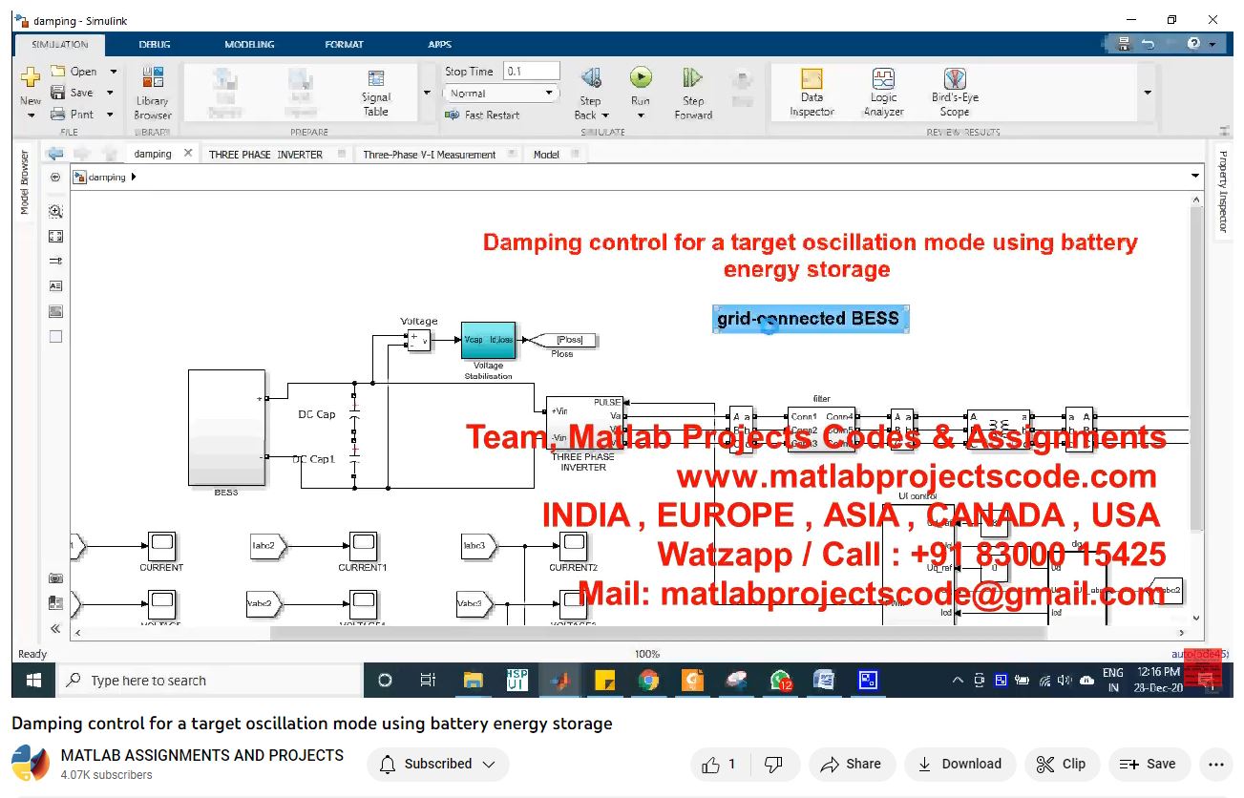Toggle the YouTube like button
This screenshot has height=798, width=1244.
point(719,764)
